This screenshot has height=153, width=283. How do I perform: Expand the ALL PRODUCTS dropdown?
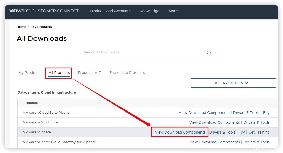(x=233, y=83)
